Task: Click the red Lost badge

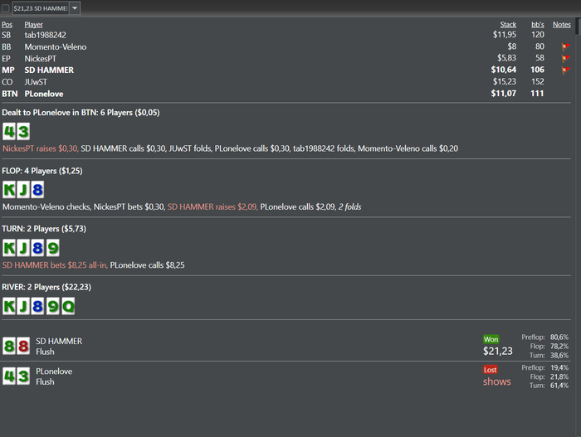Action: point(491,369)
